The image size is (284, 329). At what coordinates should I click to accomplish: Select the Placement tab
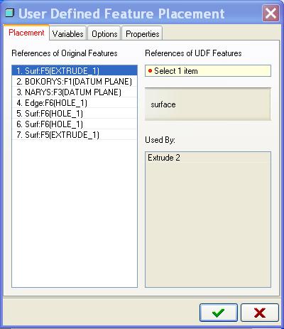coord(26,33)
